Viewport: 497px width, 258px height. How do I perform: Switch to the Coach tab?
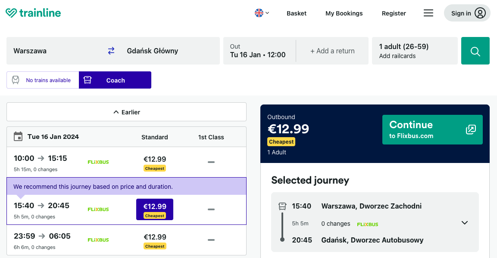pos(115,80)
